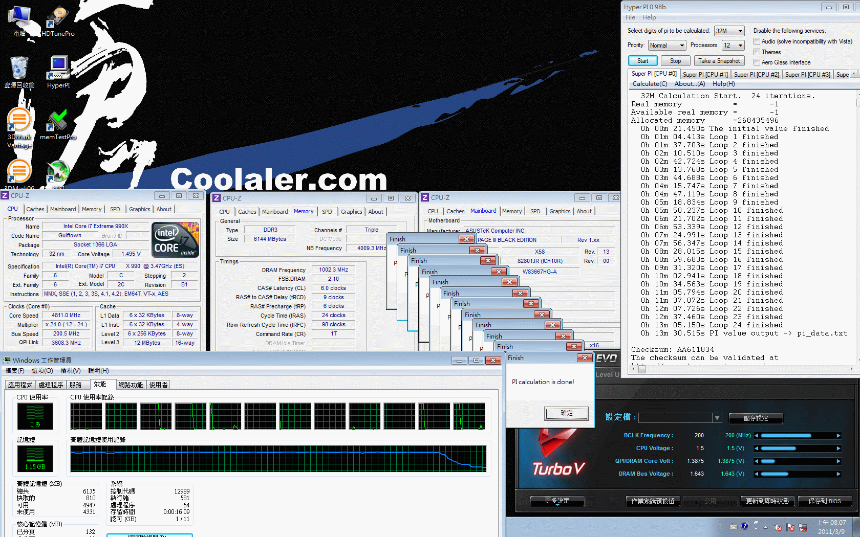Click the Task Manager title bar icon

(x=7, y=360)
